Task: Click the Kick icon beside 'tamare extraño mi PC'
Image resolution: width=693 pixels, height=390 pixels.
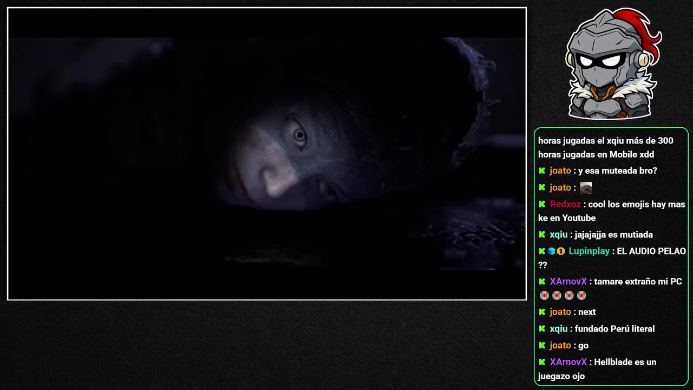Action: (542, 282)
